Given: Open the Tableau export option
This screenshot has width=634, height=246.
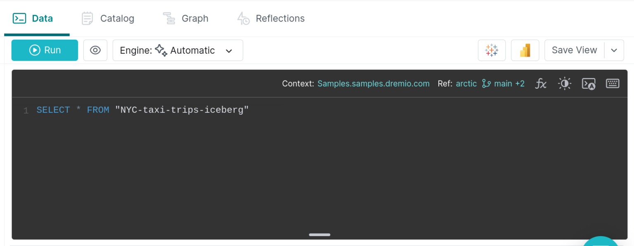Looking at the screenshot, I should tap(492, 50).
